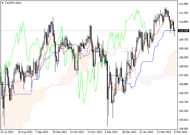Select the 5 Dec 2023 date label
This screenshot has width=190, height=135.
111,132
